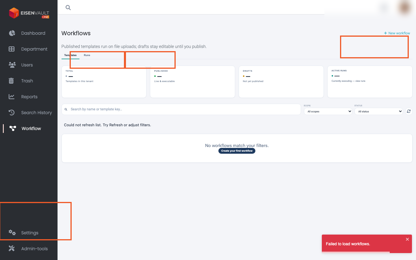Click the Workflow nodes icon

[x=13, y=129]
